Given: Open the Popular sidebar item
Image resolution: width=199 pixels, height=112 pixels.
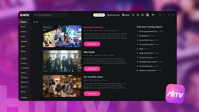Looking at the screenshot, I should point(24,58).
